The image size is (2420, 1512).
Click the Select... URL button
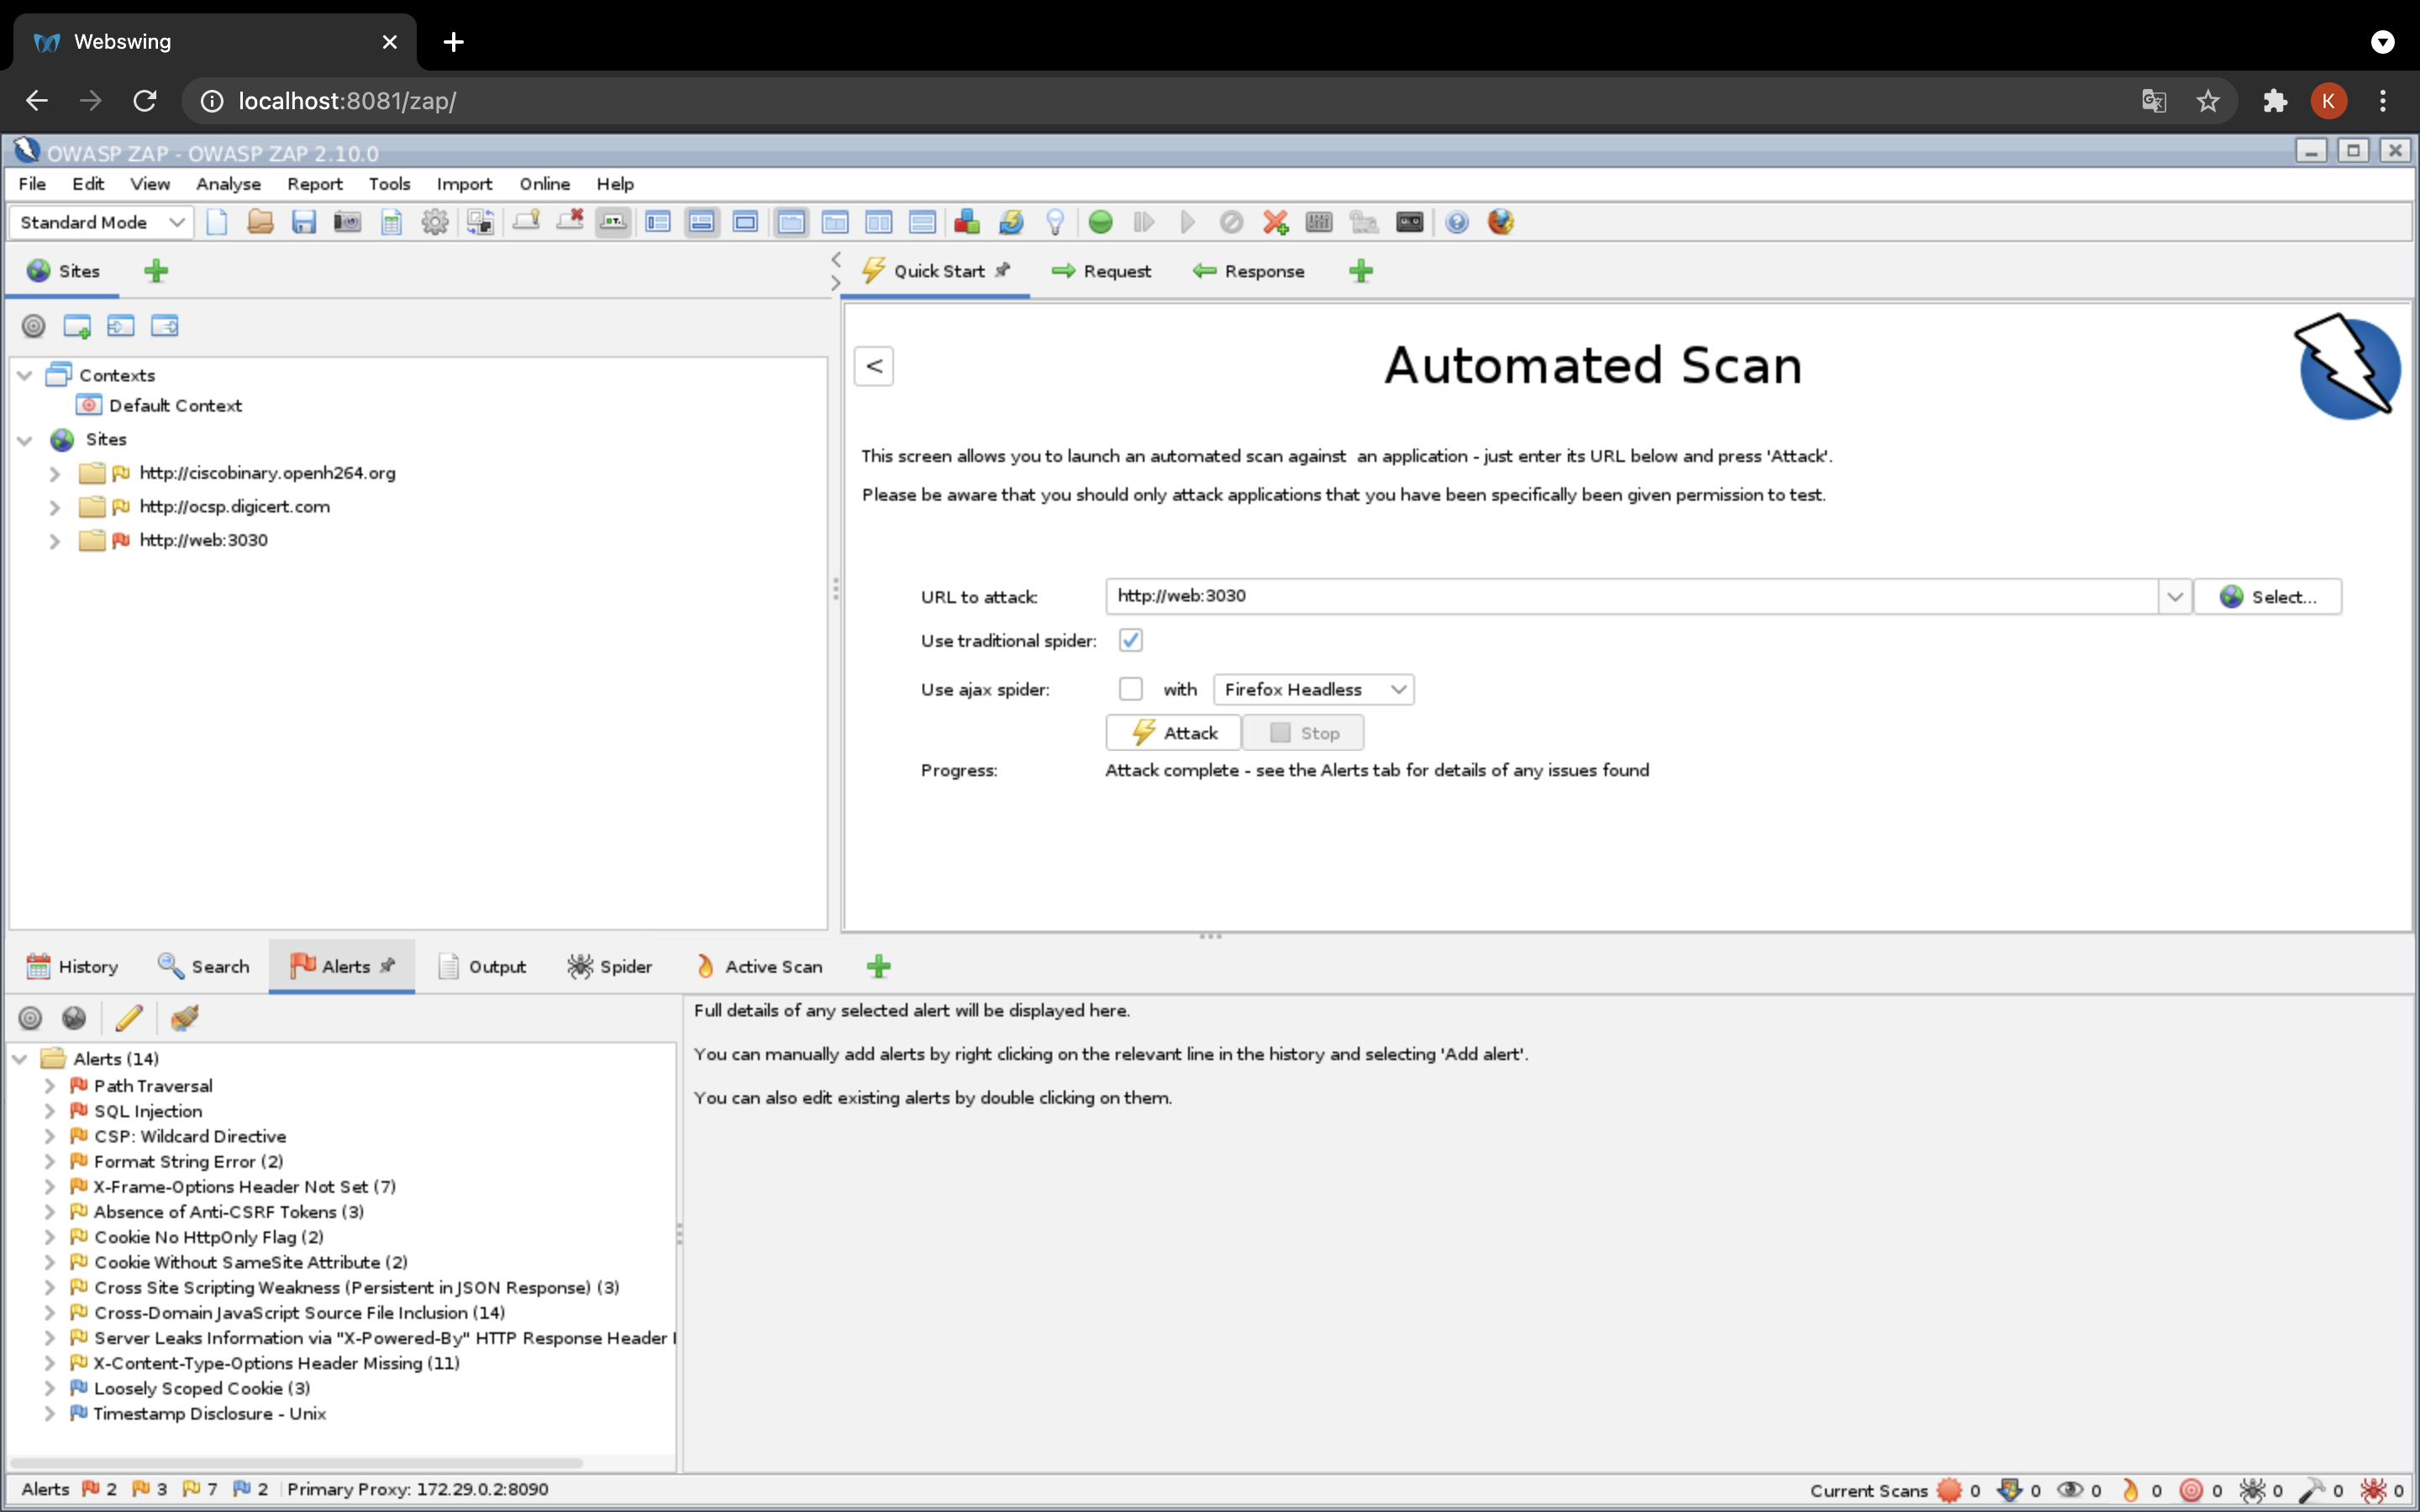tap(2266, 597)
